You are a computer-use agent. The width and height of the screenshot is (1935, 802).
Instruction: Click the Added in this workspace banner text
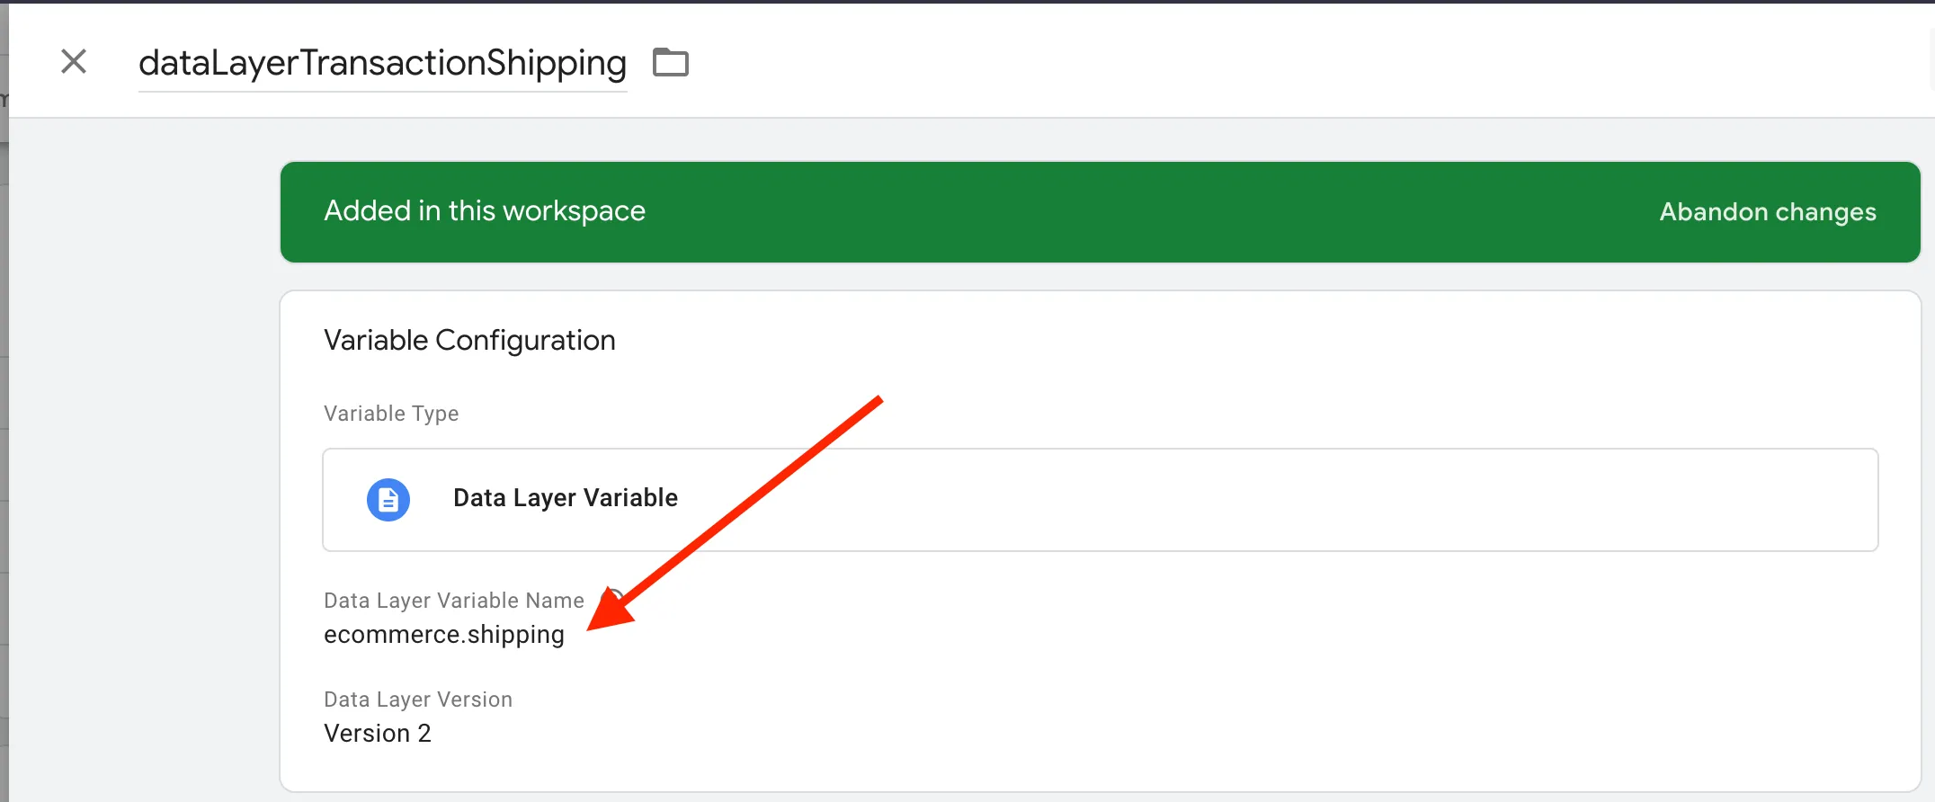(x=485, y=211)
